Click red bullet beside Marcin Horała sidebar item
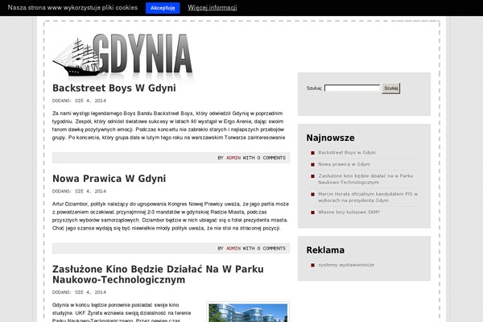483x322 pixels. pos(312,195)
